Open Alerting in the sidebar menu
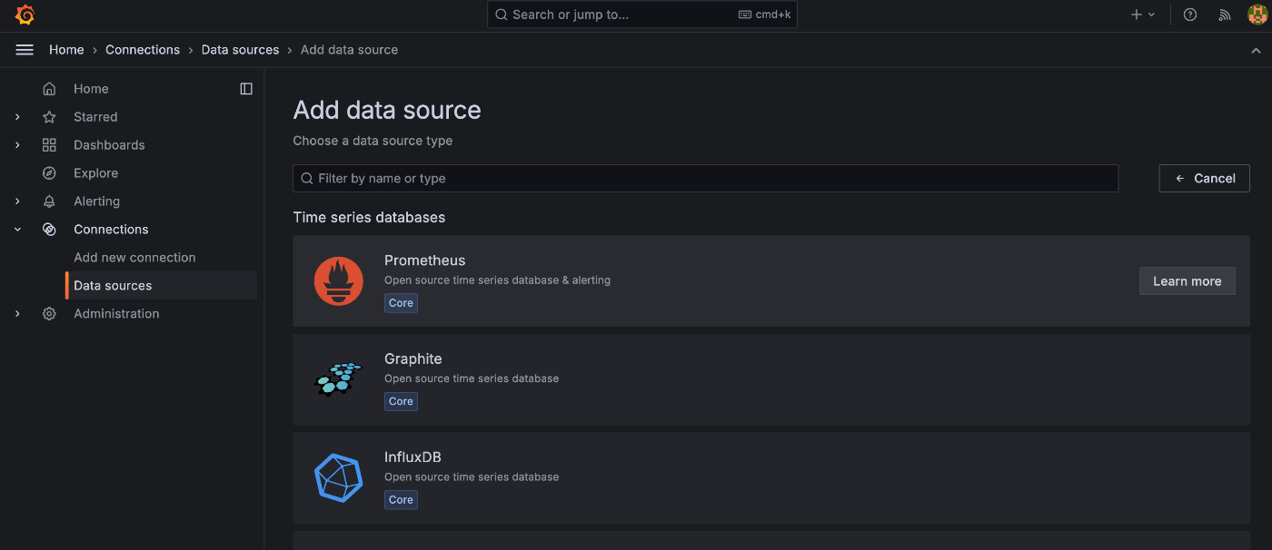 [96, 201]
